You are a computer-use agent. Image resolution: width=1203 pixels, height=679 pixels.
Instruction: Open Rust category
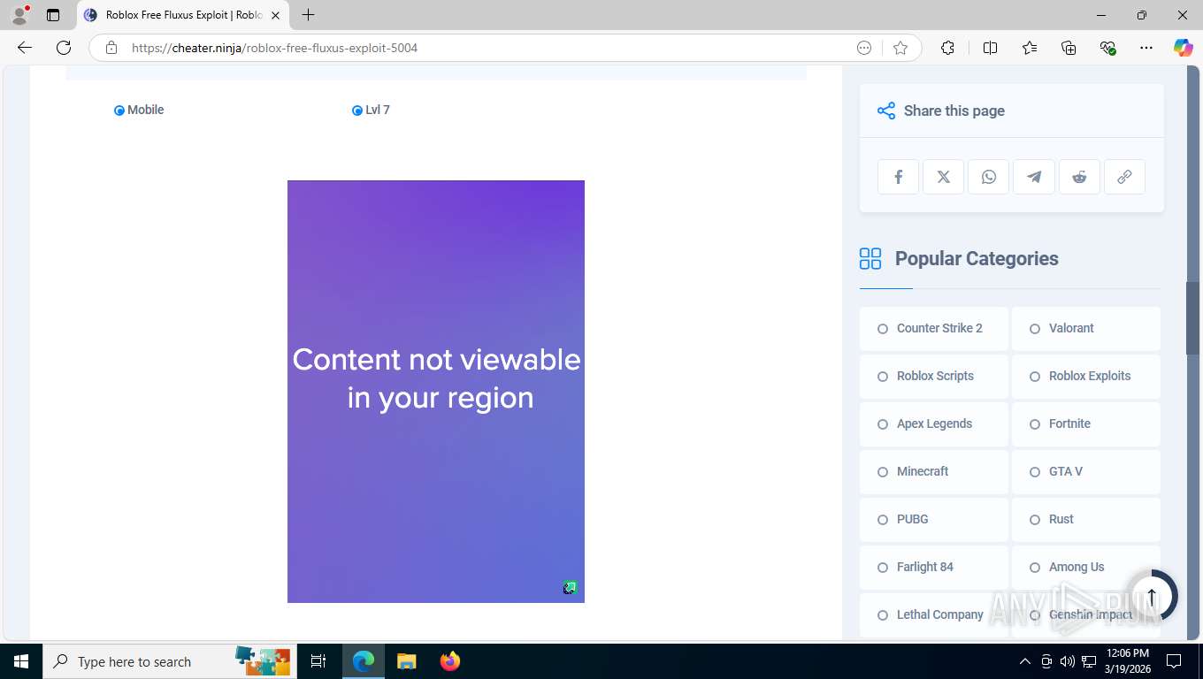point(1086,520)
